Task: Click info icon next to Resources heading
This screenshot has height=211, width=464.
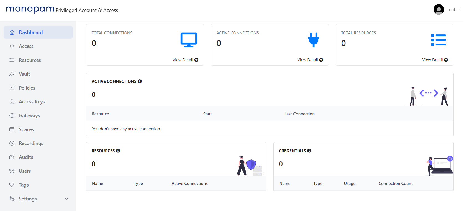Action: (118, 151)
